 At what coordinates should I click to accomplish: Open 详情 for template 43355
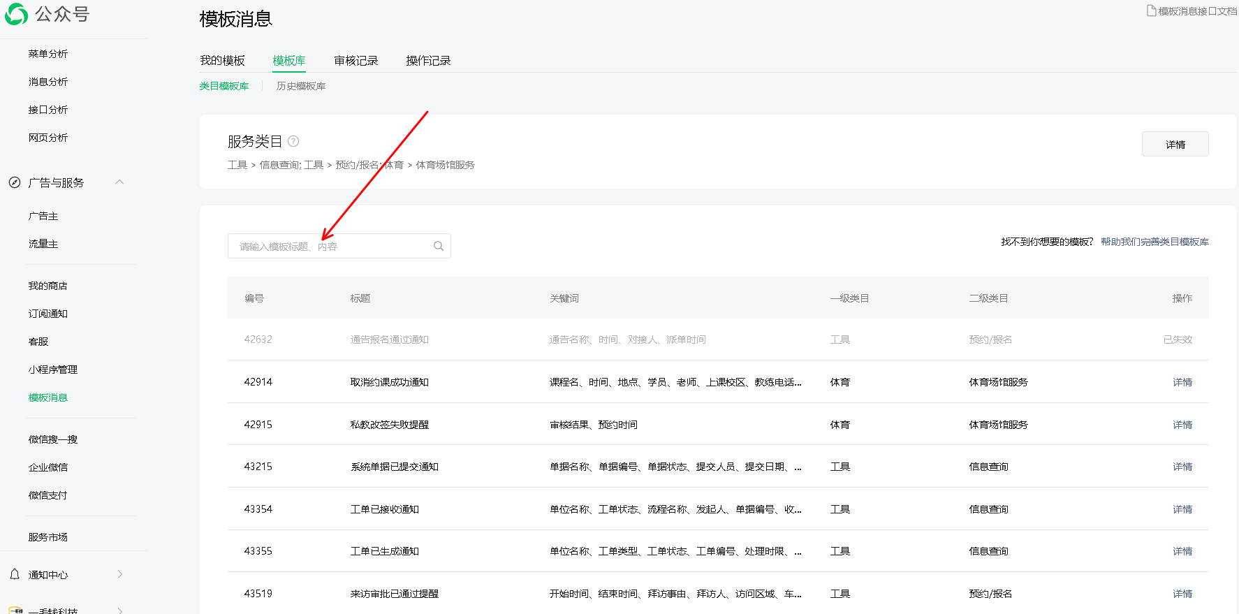pyautogui.click(x=1182, y=551)
